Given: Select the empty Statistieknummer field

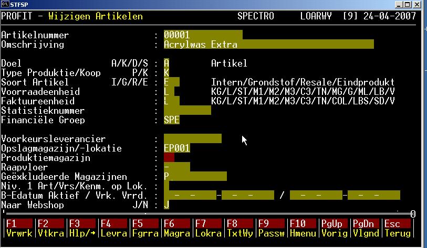Looking at the screenshot, I should pos(188,111).
